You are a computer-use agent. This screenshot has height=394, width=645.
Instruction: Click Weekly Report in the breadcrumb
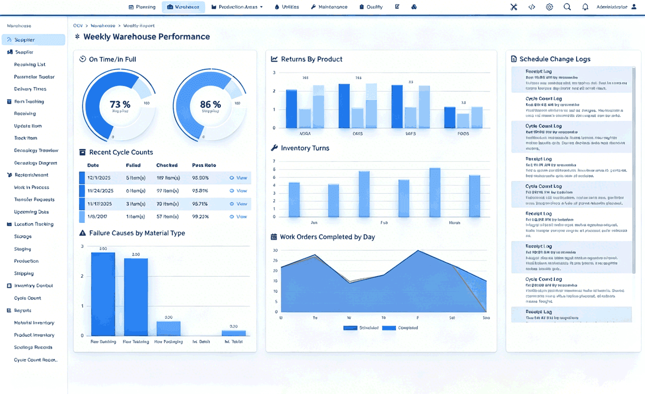pyautogui.click(x=139, y=26)
